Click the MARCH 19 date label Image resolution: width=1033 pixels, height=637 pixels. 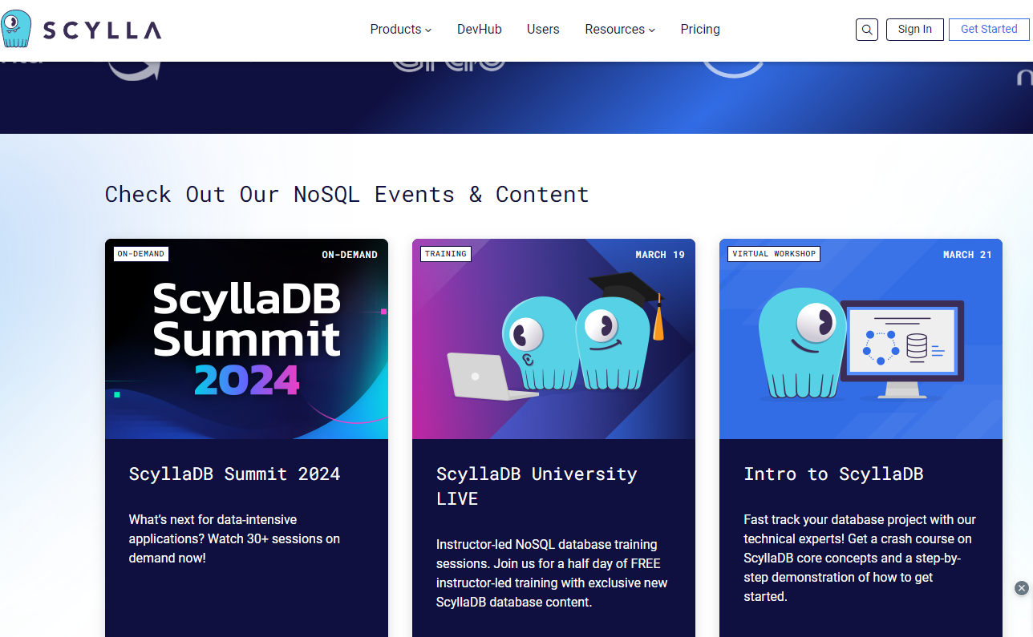tap(660, 255)
